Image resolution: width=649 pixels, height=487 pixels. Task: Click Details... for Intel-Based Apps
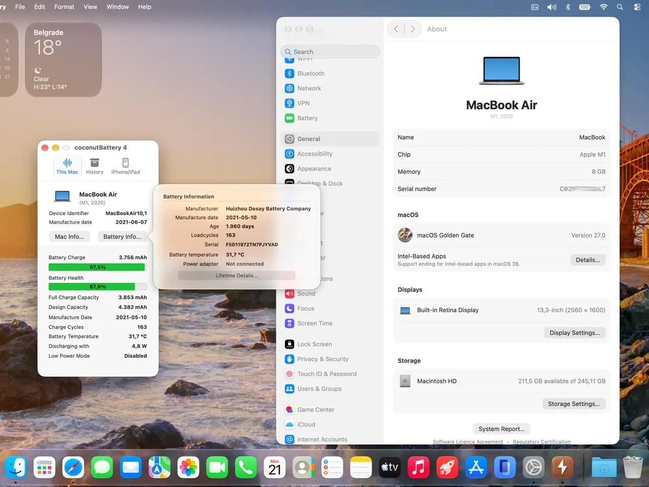588,260
